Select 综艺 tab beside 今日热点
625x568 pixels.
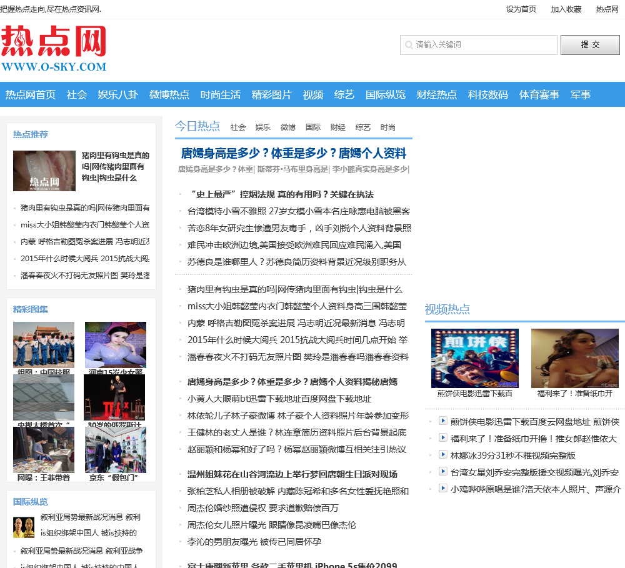pos(362,127)
